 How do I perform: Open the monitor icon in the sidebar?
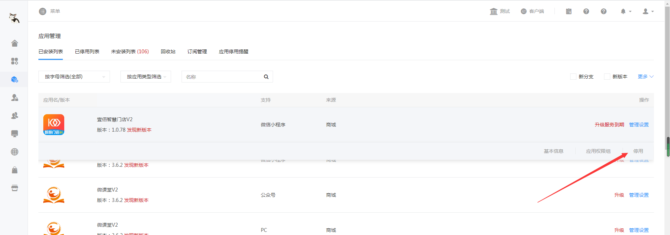pos(14,134)
